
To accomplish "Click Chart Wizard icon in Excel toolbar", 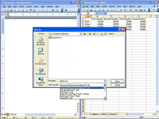I will point(141,10).
